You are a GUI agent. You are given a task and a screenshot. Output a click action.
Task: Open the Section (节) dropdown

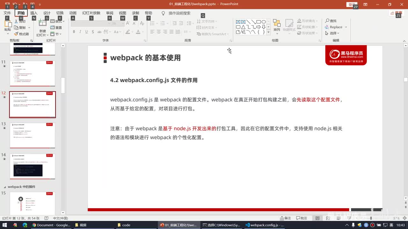(56, 34)
